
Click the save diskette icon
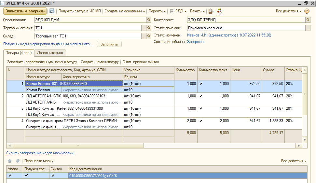coord(52,11)
